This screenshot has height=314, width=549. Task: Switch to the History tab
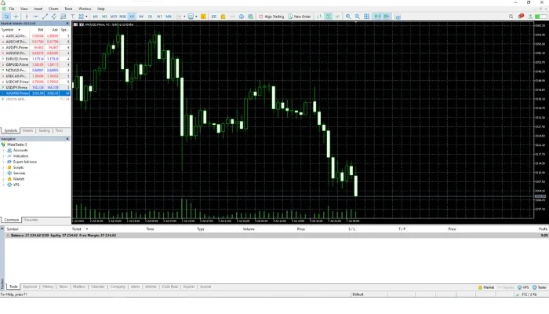pyautogui.click(x=48, y=287)
